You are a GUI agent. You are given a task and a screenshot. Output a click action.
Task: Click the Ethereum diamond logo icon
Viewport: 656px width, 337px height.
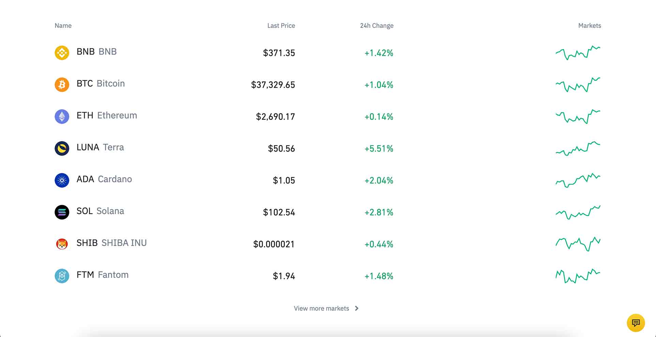pyautogui.click(x=62, y=117)
